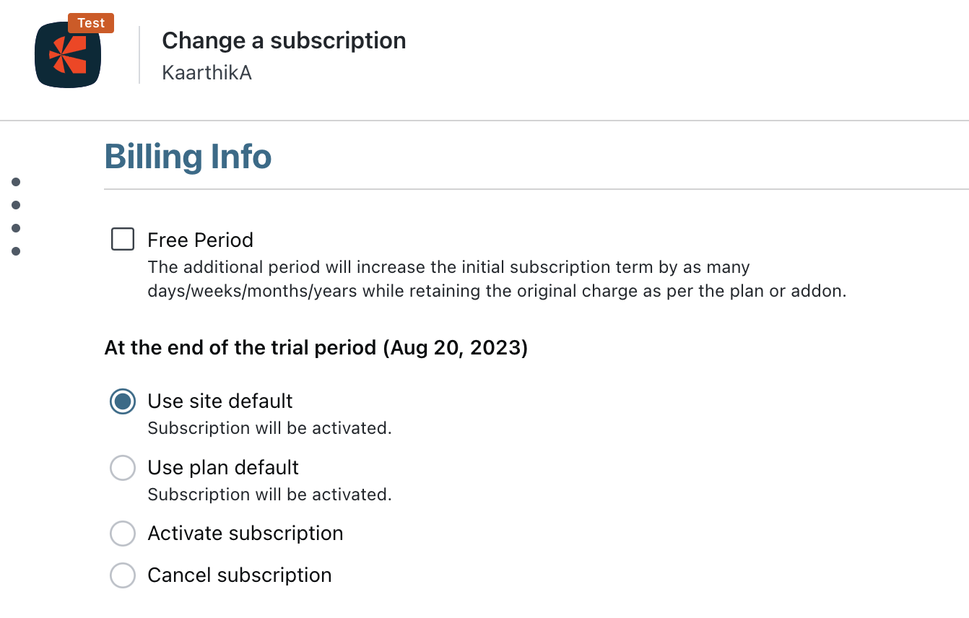
Task: Select the 'Cancel subscription' radio button
Action: click(123, 576)
